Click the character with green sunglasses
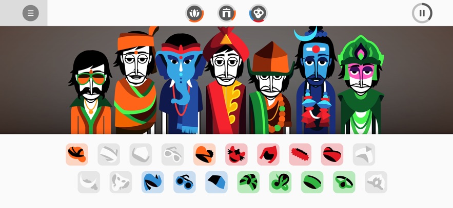The image size is (453, 208). (x=90, y=92)
